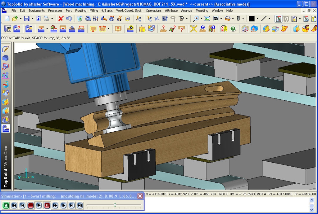Undo the last action with the curved arrow
This screenshot has height=214, width=318.
[69, 19]
